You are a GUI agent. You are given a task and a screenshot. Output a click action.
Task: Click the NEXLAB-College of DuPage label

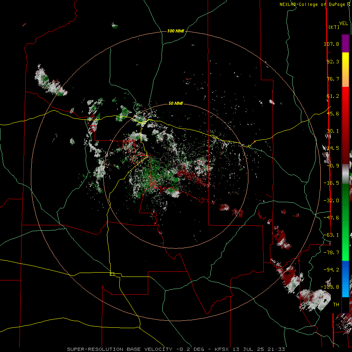(312, 4)
